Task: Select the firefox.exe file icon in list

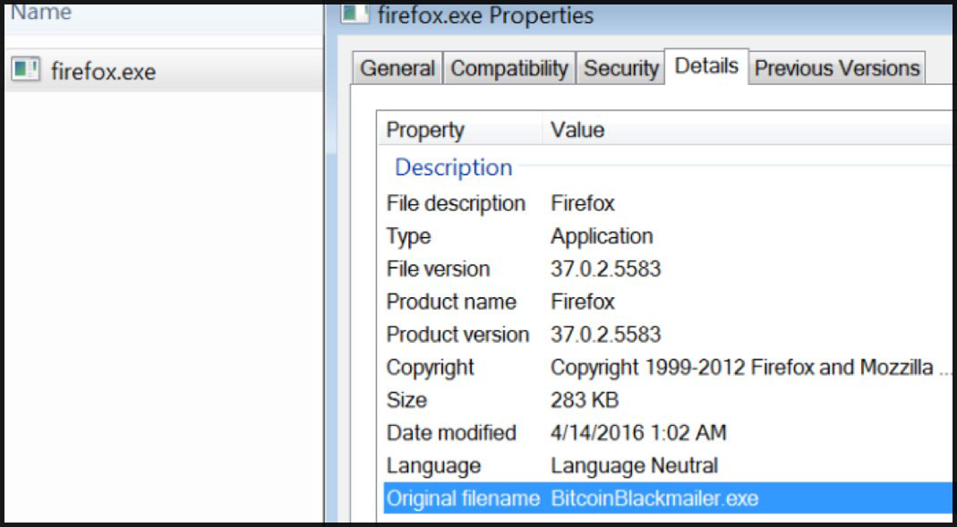Action: click(26, 70)
